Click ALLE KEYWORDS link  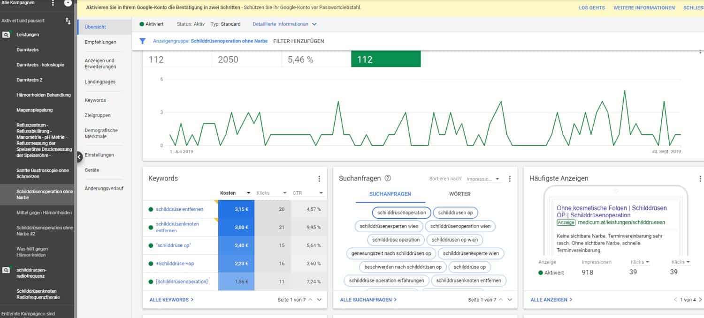pyautogui.click(x=171, y=300)
